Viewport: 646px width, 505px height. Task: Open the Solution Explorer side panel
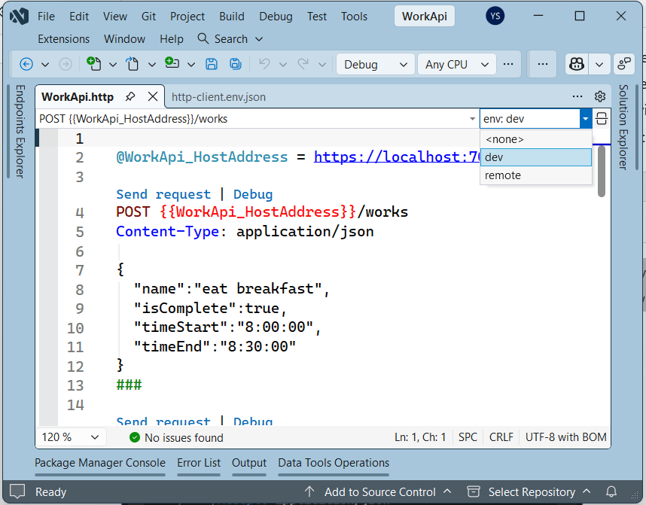623,127
